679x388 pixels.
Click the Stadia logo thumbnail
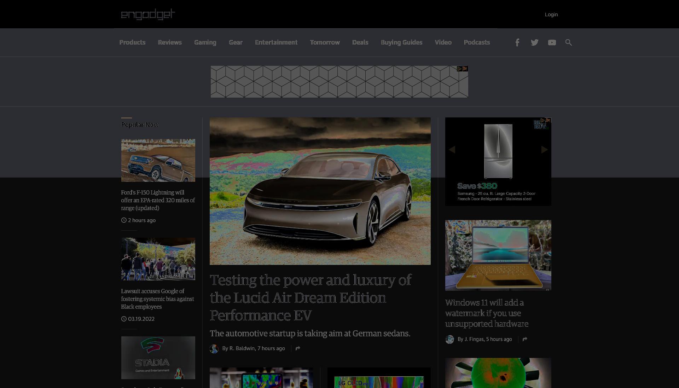click(x=158, y=358)
